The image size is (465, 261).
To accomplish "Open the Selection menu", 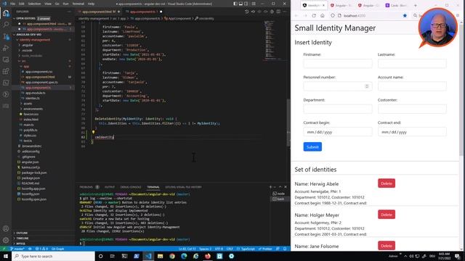I will point(34,4).
